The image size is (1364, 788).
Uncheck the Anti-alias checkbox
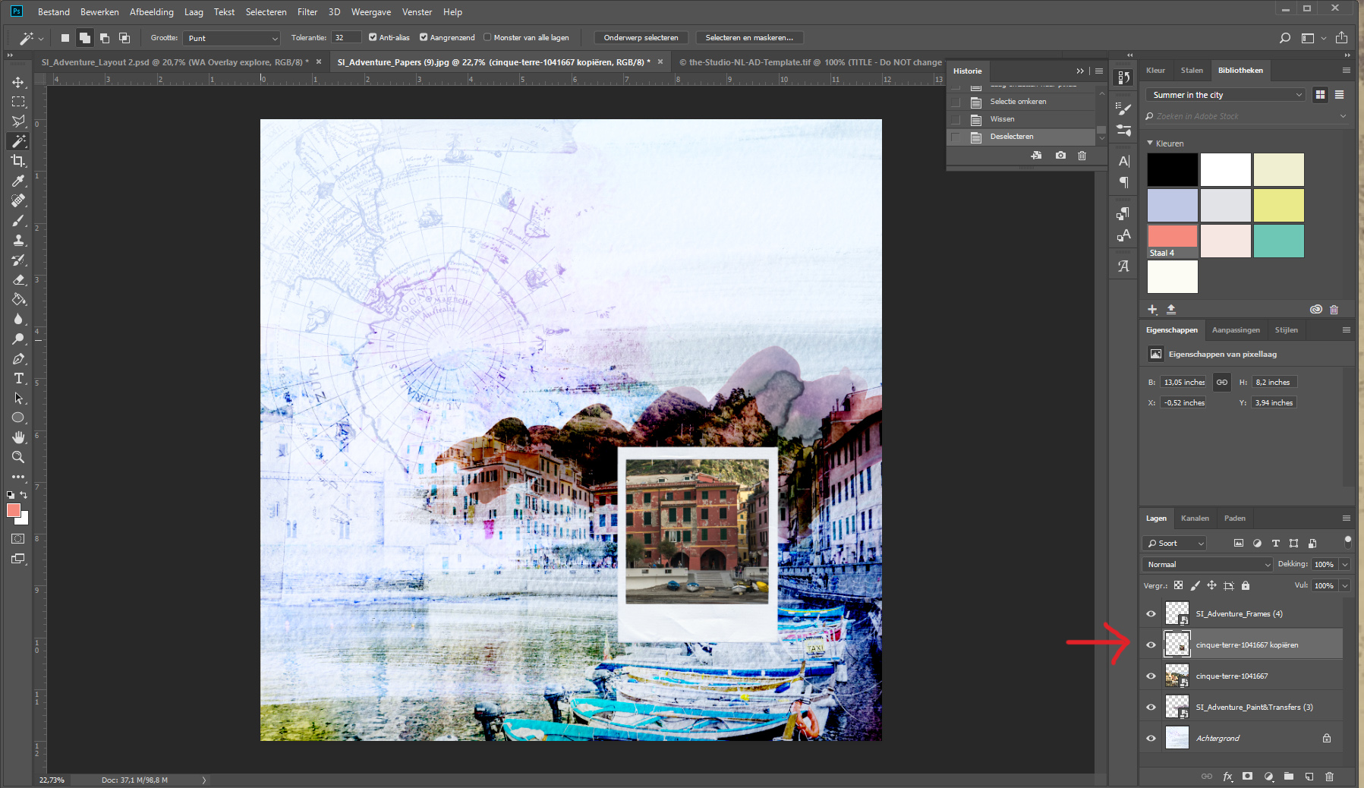click(x=373, y=37)
